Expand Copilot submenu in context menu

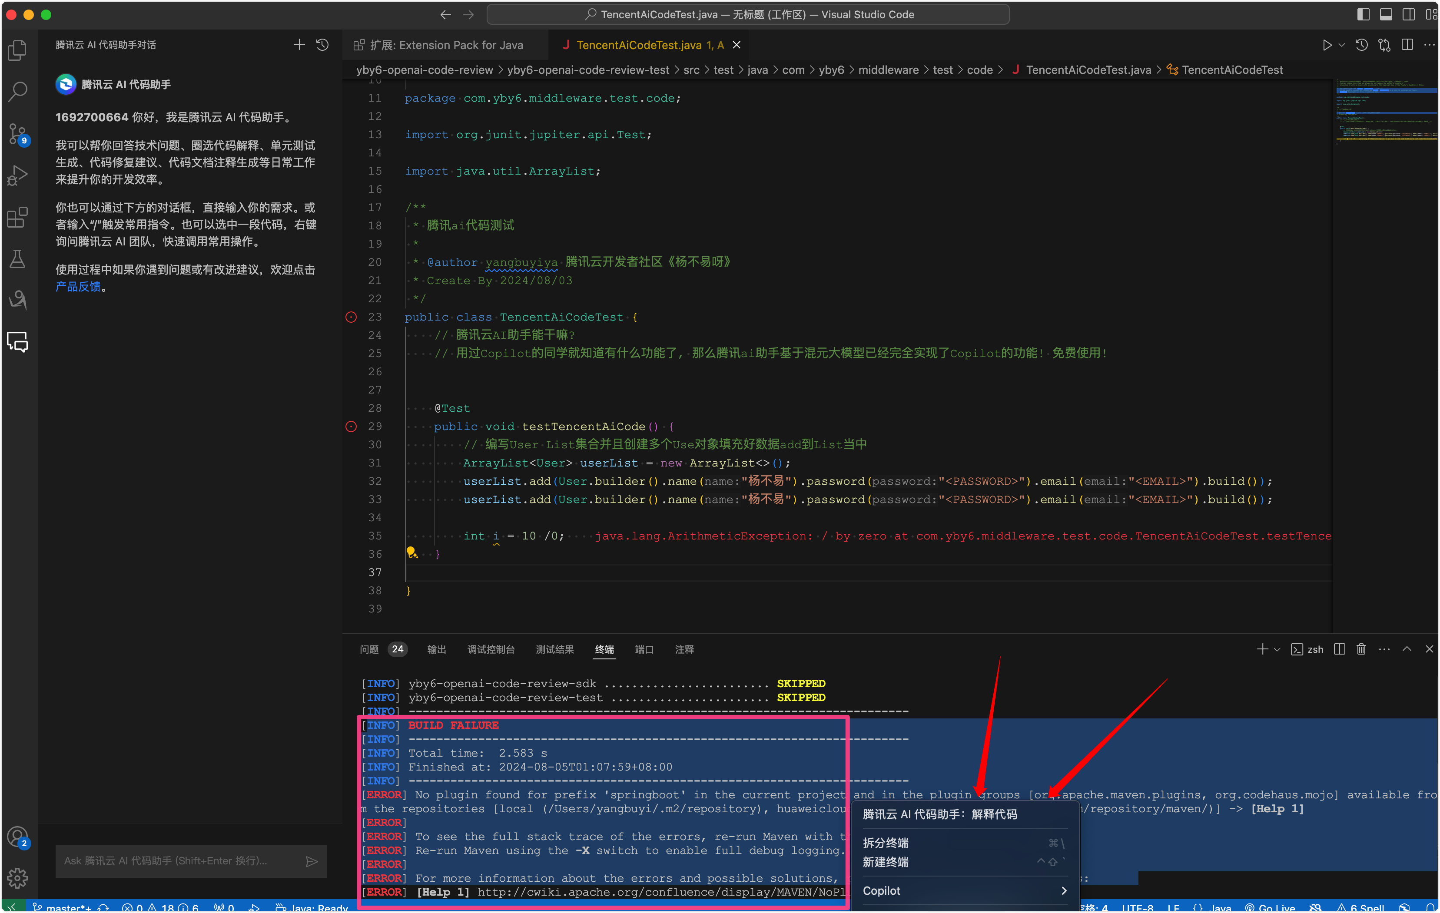pyautogui.click(x=964, y=891)
